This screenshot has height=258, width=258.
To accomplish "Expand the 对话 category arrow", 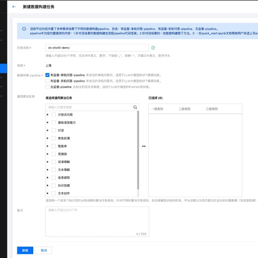I will point(48,130).
